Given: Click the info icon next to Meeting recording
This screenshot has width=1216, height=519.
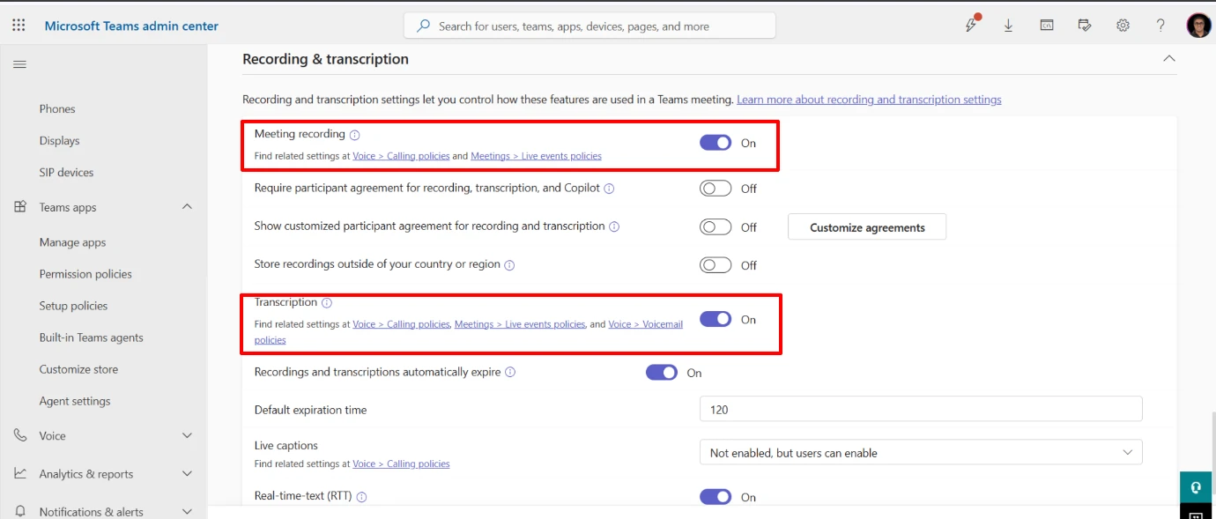Looking at the screenshot, I should coord(355,135).
